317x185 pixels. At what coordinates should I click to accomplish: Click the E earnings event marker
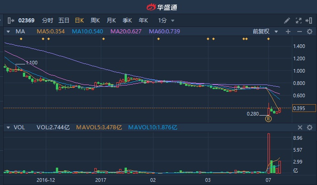(x=268, y=119)
